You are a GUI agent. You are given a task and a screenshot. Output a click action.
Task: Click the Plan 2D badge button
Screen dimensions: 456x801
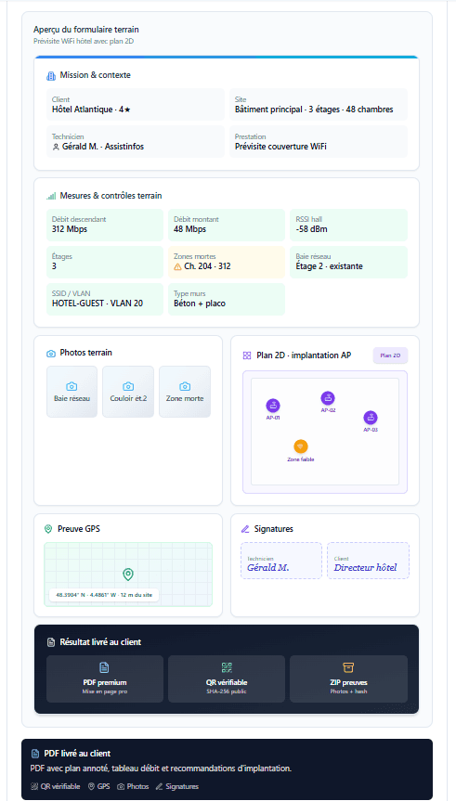point(391,355)
